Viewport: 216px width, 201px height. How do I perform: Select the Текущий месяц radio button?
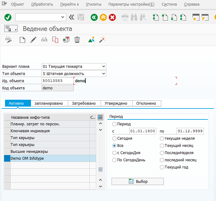click(x=162, y=146)
